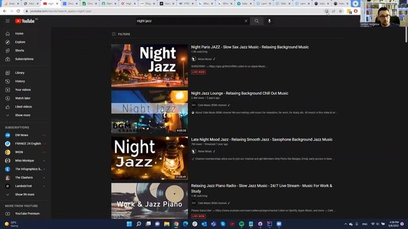
Task: Open Google Chrome from the taskbar
Action: pyautogui.click(x=176, y=224)
